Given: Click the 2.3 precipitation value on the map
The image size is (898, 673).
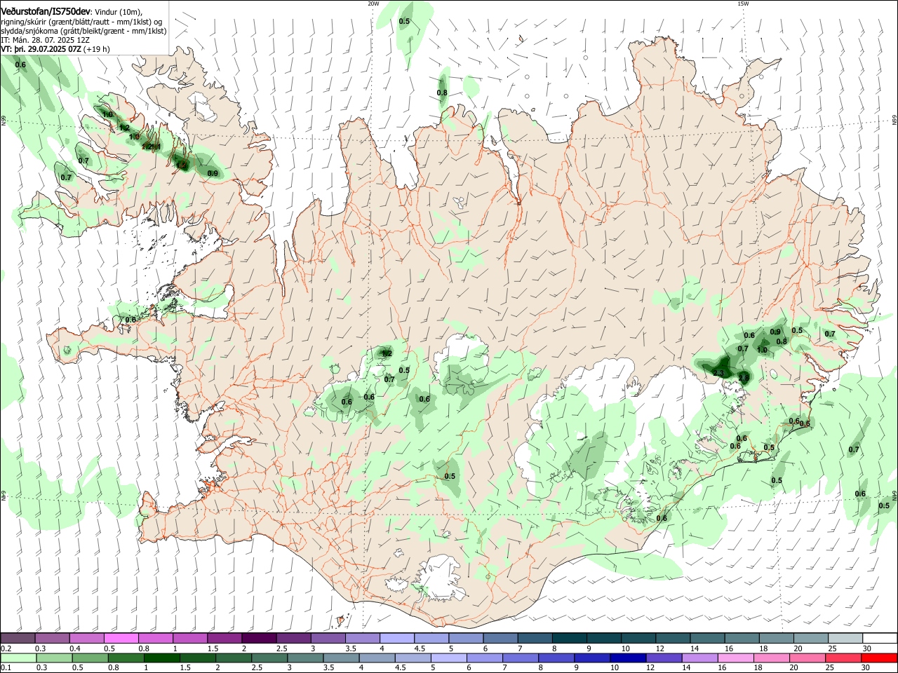Looking at the screenshot, I should 718,373.
